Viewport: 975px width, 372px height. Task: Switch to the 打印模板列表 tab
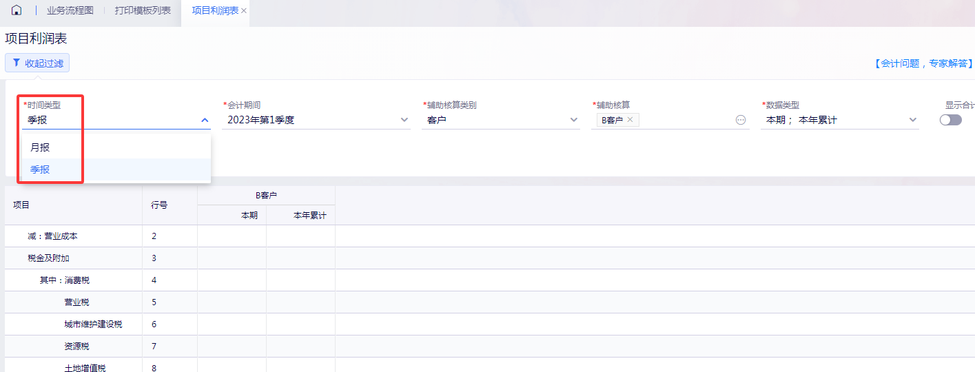[143, 11]
